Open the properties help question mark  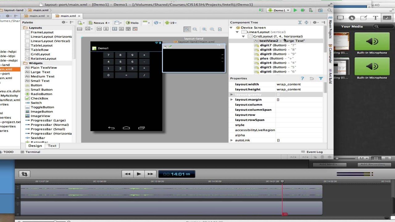(x=302, y=78)
